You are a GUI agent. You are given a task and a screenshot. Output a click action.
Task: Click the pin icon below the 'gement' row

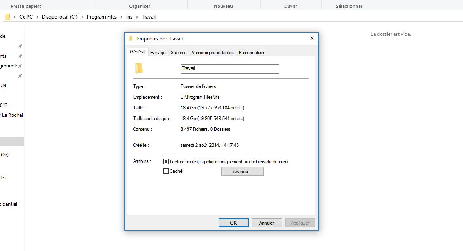[20, 76]
